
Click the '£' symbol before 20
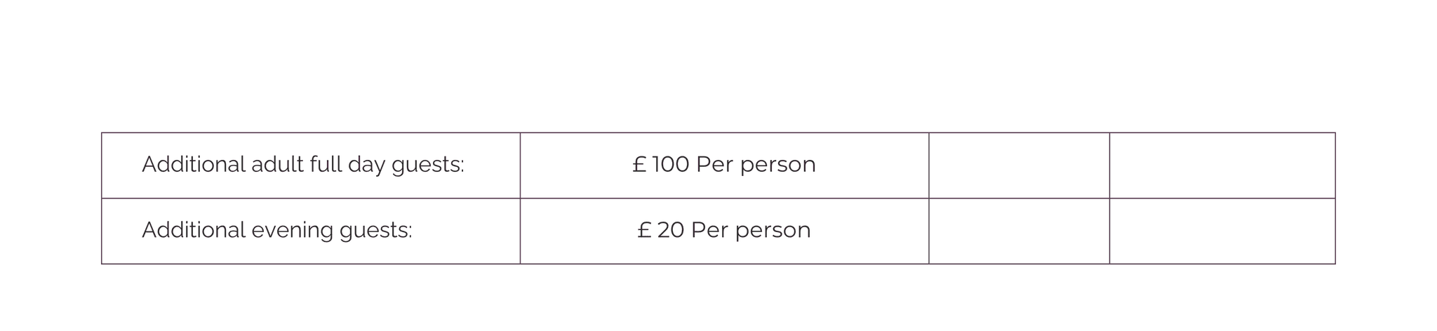[645, 231]
